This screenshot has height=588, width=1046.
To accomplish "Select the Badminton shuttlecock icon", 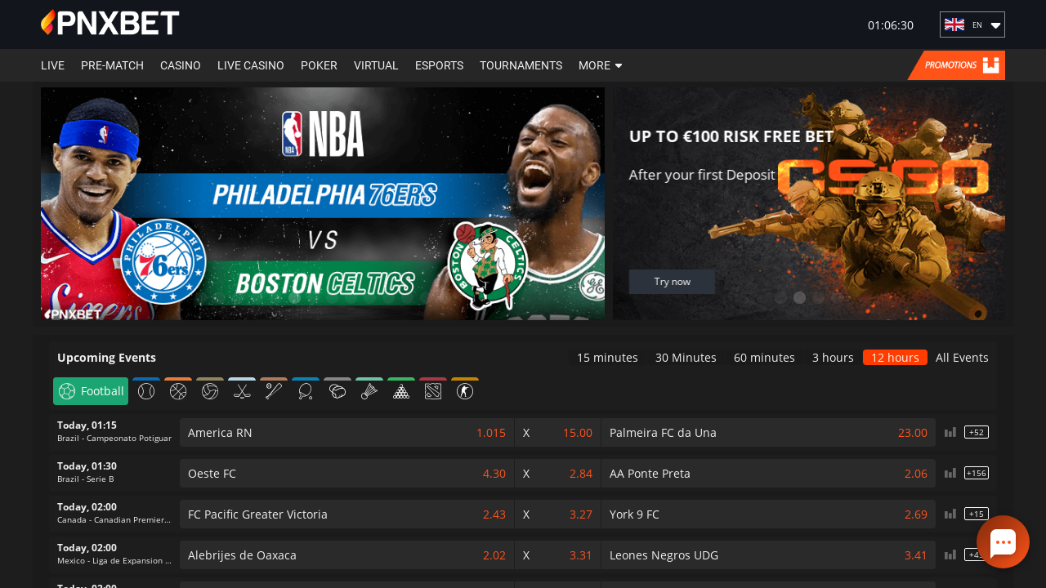I will [x=369, y=391].
